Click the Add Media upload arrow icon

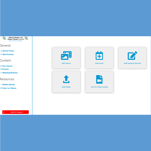coord(66,79)
